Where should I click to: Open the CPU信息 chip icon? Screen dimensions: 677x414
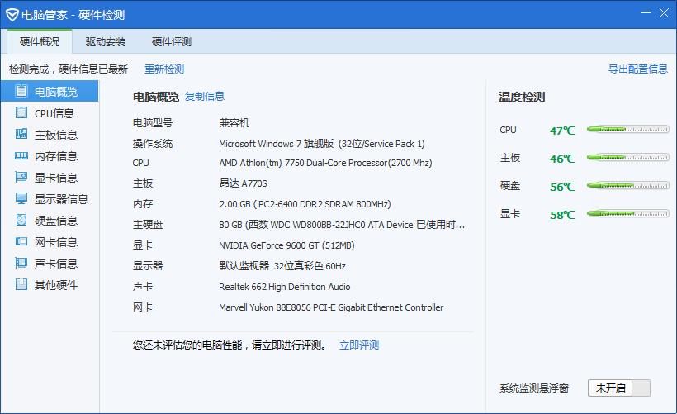coord(21,112)
